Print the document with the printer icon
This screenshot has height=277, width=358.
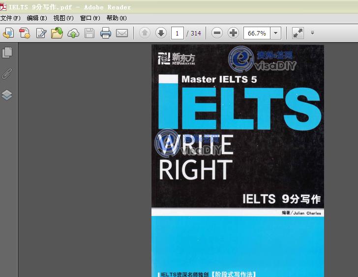pyautogui.click(x=106, y=33)
